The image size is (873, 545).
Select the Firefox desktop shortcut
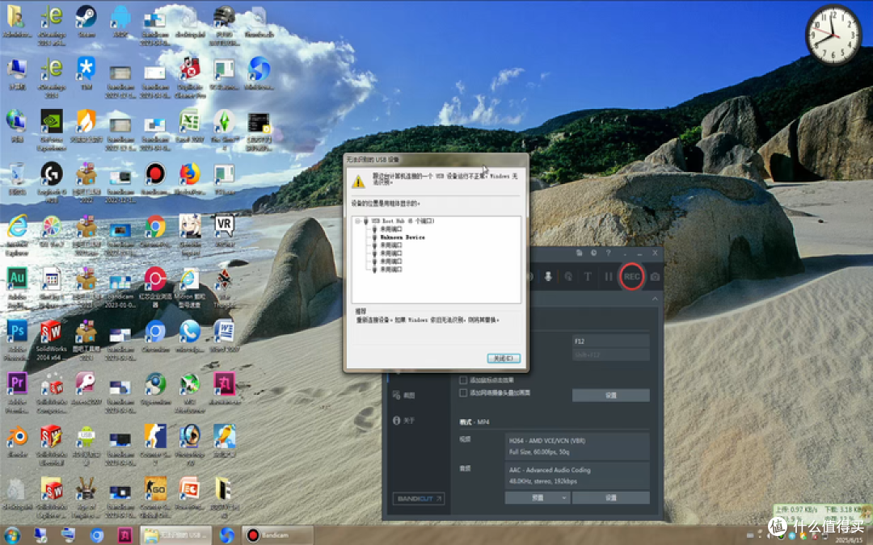tap(189, 178)
